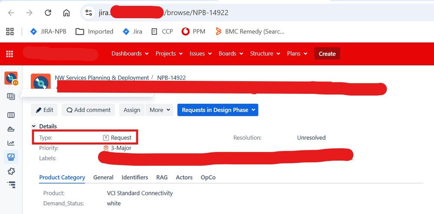Open the PPM bookmark
Viewport: 434px width, 214px height.
193,32
